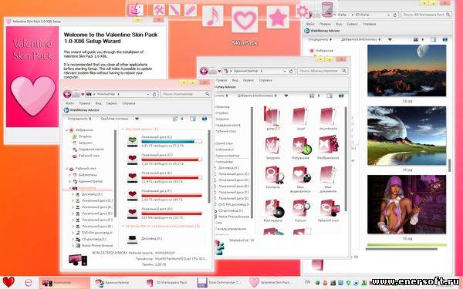Change view icon in the Компьютер window

point(175,119)
